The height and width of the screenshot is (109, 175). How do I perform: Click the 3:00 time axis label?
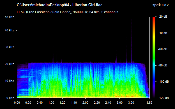tap(119, 103)
